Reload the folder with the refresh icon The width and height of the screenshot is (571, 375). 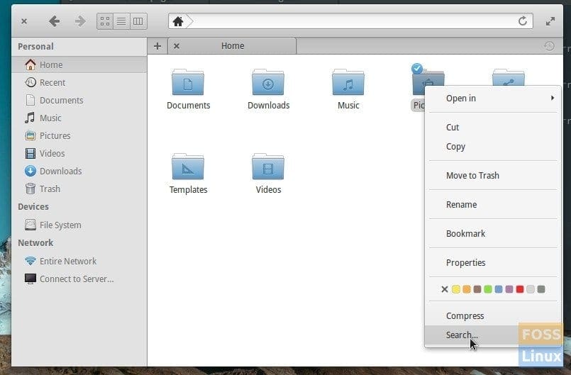click(x=523, y=21)
